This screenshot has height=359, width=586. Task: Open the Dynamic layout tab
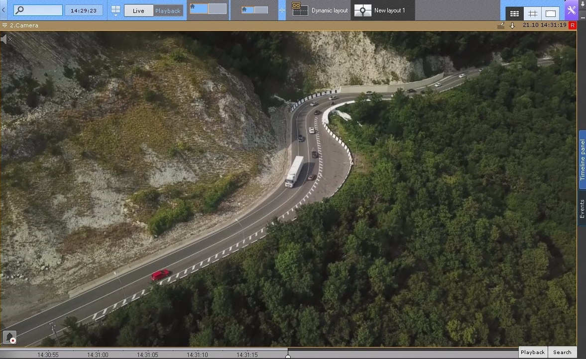[x=320, y=10]
